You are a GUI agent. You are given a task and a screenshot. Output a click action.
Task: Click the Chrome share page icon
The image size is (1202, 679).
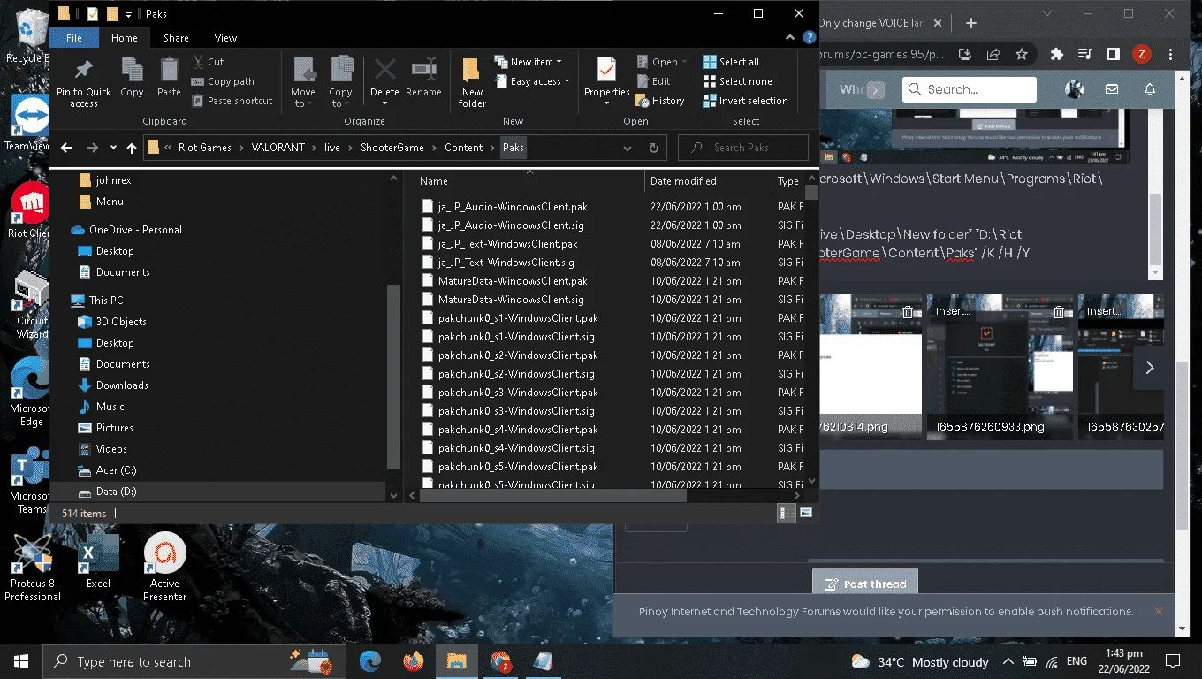pos(993,54)
